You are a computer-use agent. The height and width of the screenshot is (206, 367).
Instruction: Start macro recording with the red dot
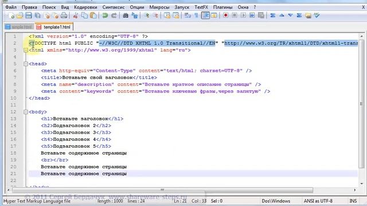pyautogui.click(x=225, y=15)
